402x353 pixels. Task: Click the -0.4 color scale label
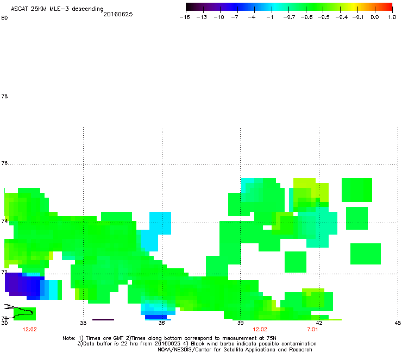pyautogui.click(x=342, y=17)
